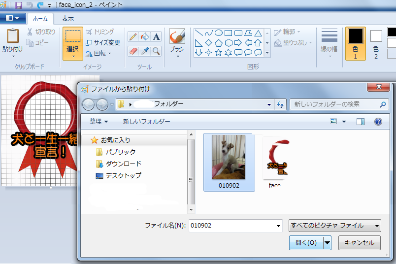
Task: Expand the 整理 menu
Action: point(99,122)
